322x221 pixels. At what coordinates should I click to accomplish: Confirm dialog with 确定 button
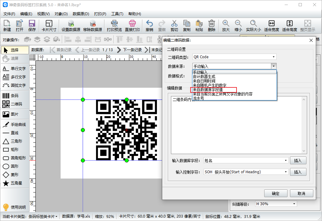(x=276, y=193)
